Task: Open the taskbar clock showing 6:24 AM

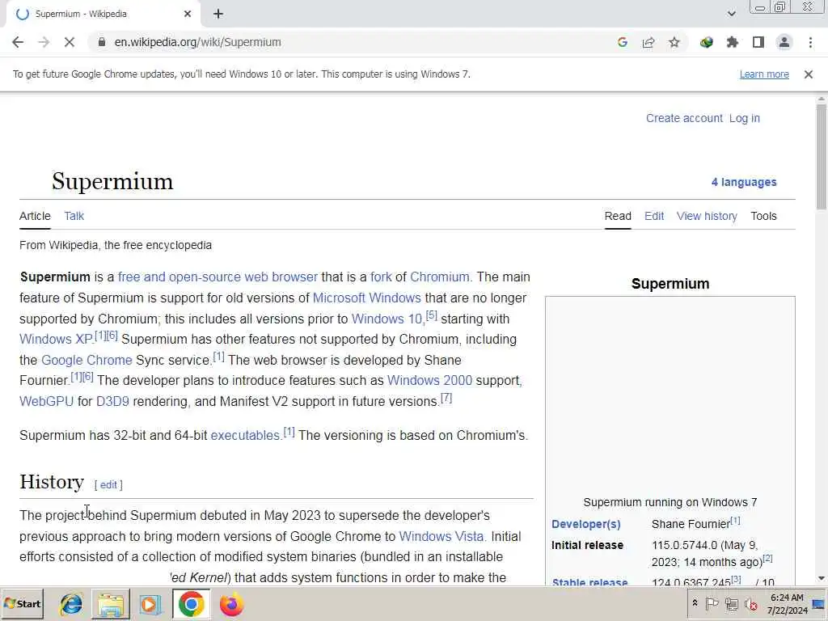Action: point(787,604)
